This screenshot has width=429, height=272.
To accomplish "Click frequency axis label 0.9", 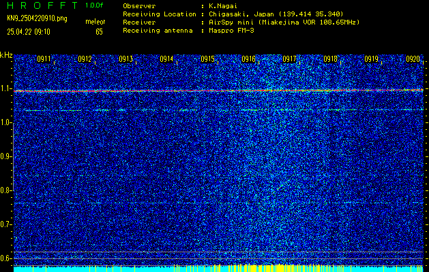I will click(5, 156).
